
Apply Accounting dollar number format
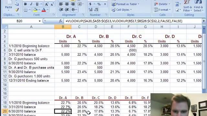[x=90, y=4]
